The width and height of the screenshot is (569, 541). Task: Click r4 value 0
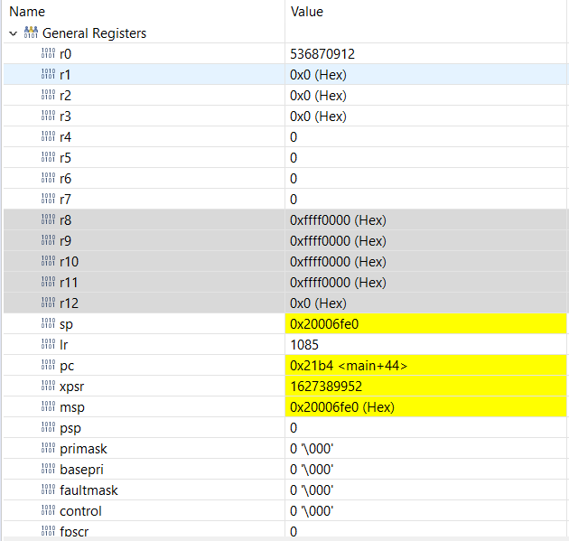coord(294,137)
